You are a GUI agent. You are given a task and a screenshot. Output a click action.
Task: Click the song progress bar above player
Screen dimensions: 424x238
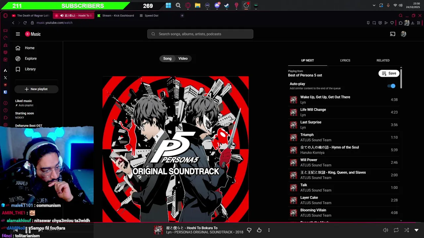tap(212, 223)
